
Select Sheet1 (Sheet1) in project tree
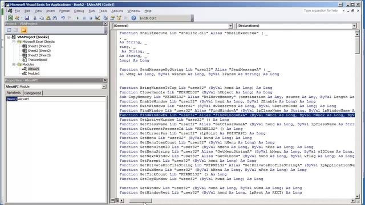tap(39, 46)
